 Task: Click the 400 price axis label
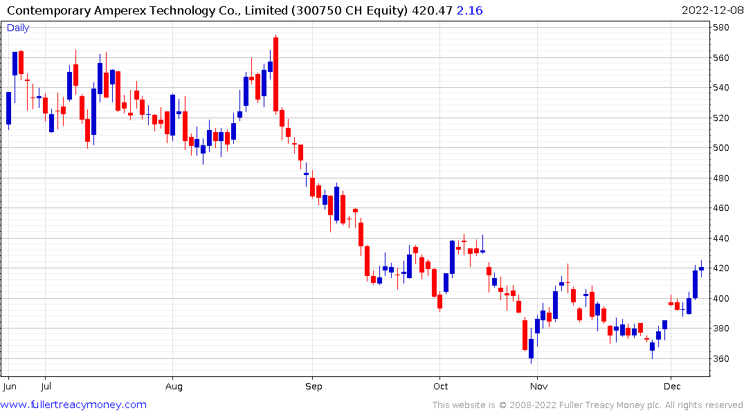721,299
